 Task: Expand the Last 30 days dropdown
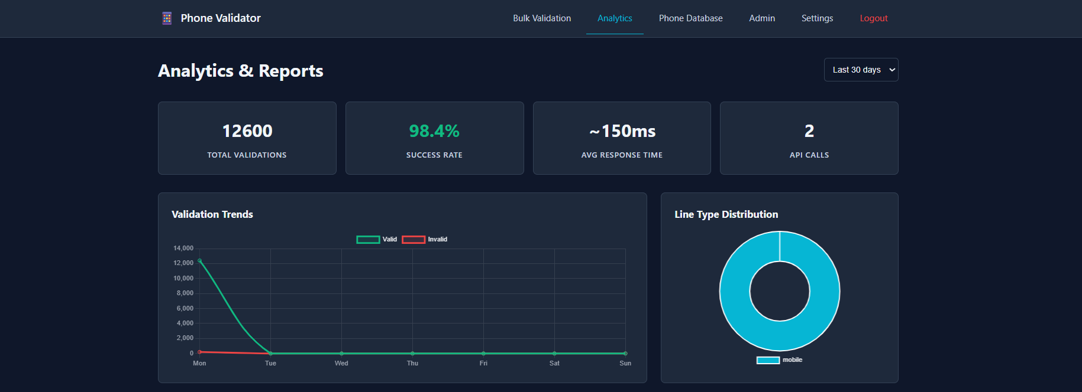point(861,70)
